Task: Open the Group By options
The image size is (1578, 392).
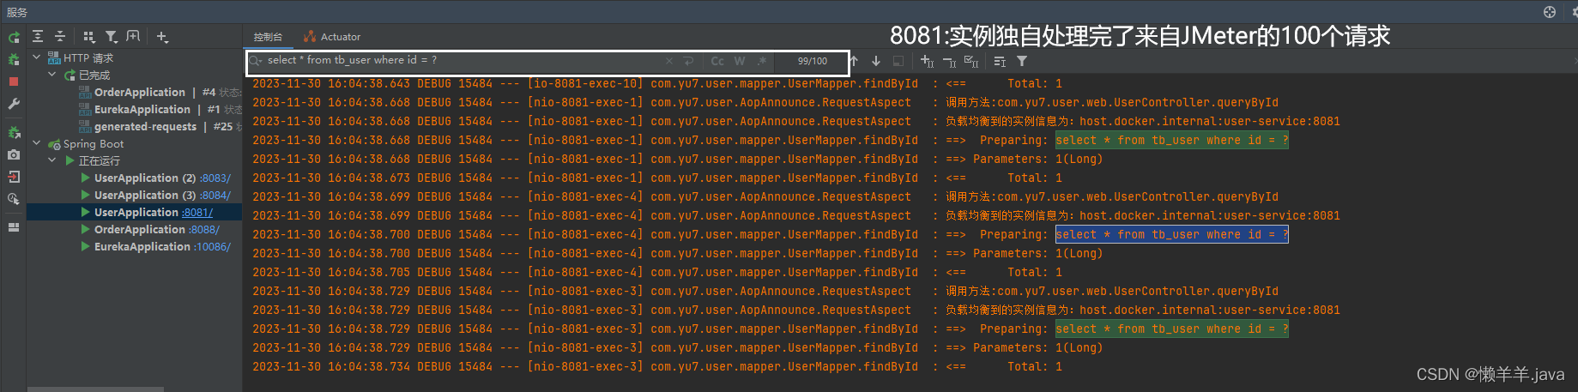Action: tap(89, 36)
